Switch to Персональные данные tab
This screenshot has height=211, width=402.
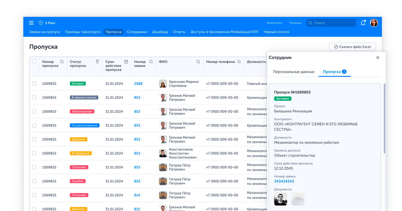[293, 72]
